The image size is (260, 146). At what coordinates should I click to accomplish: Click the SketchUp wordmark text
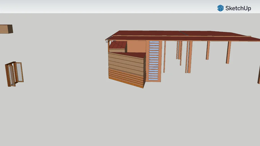point(238,8)
